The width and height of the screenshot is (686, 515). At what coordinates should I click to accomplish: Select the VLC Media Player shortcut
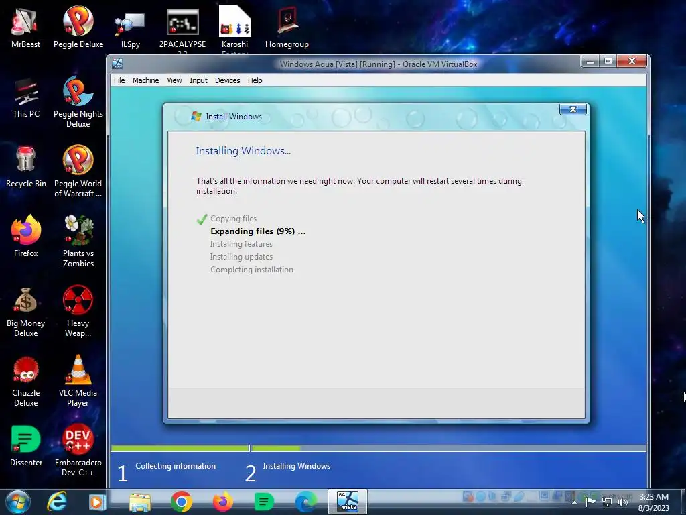point(78,382)
